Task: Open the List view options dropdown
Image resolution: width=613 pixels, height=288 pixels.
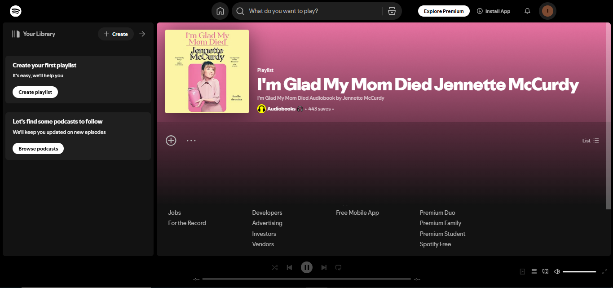Action: pyautogui.click(x=591, y=140)
